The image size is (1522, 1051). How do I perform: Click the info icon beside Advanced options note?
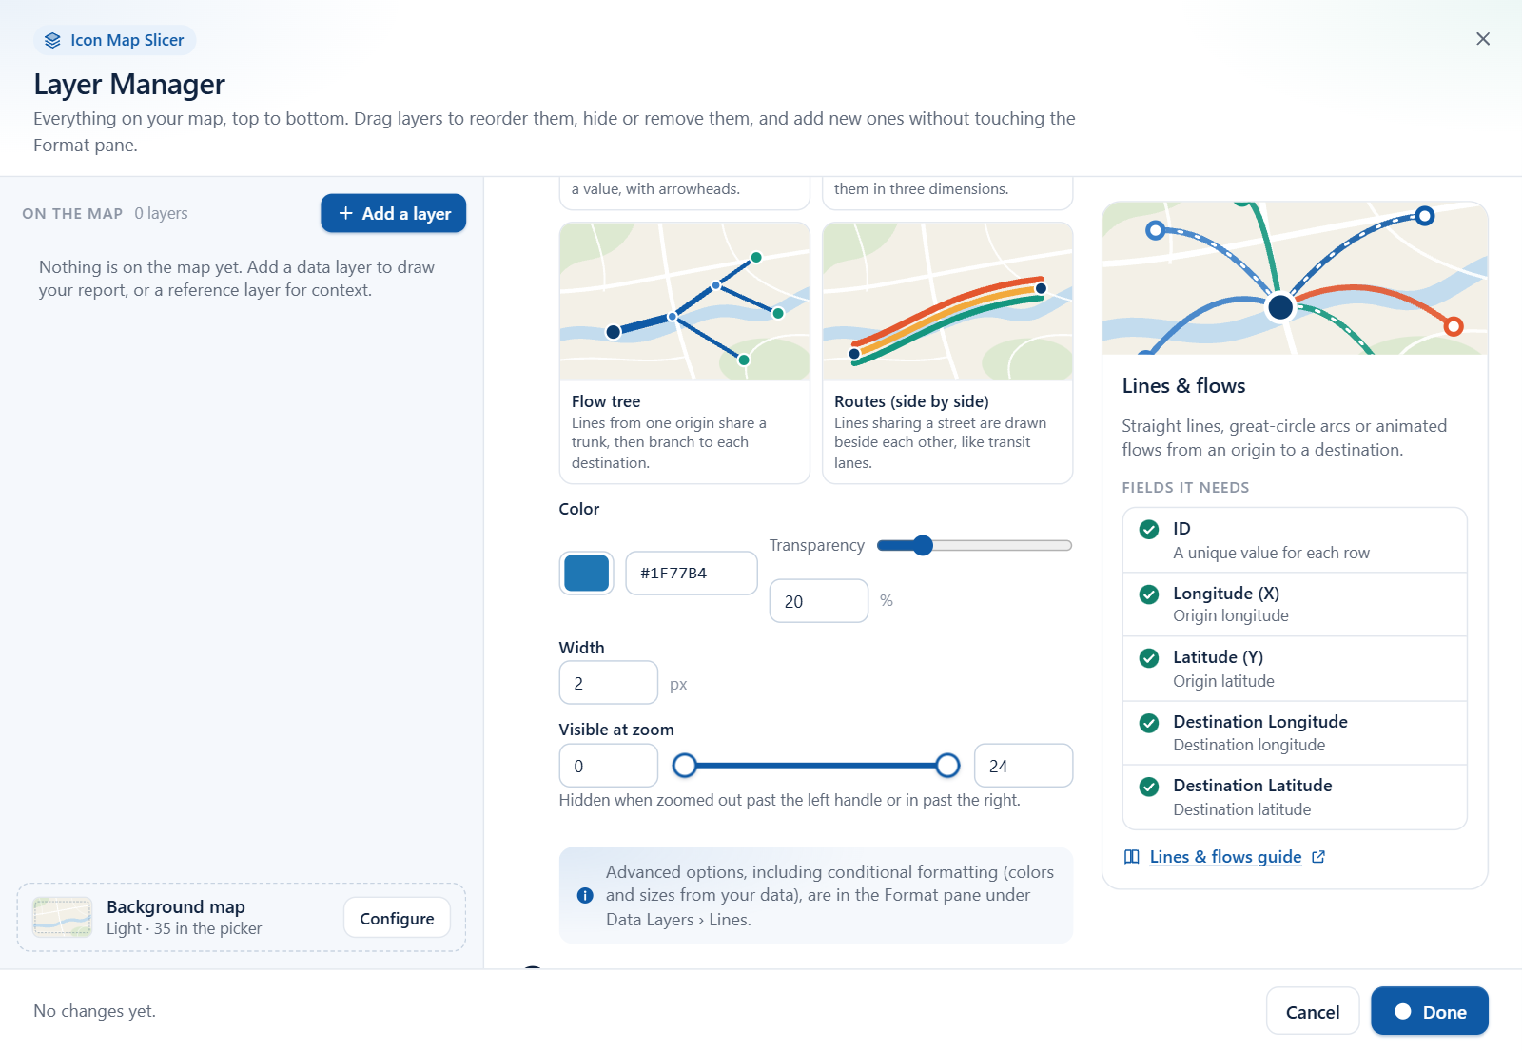pos(585,895)
